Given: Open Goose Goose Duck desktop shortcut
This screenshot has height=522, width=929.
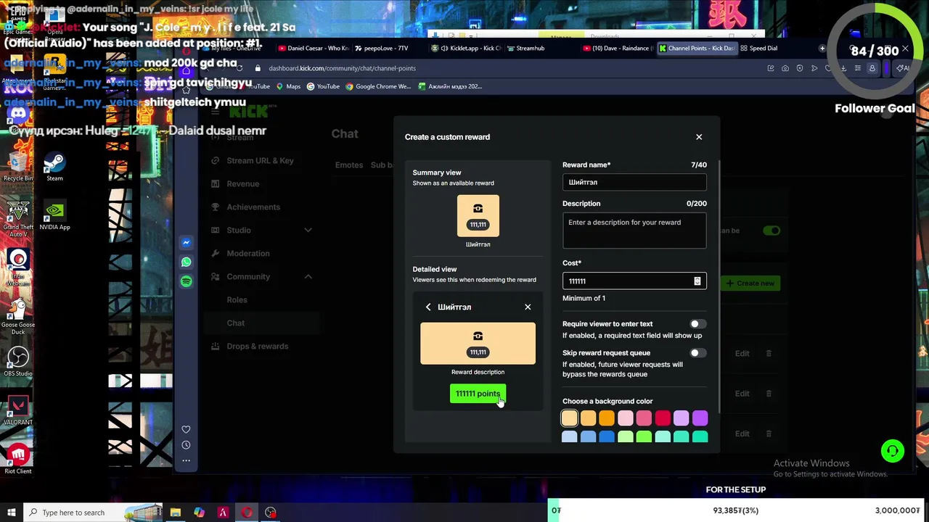Looking at the screenshot, I should 18,317.
